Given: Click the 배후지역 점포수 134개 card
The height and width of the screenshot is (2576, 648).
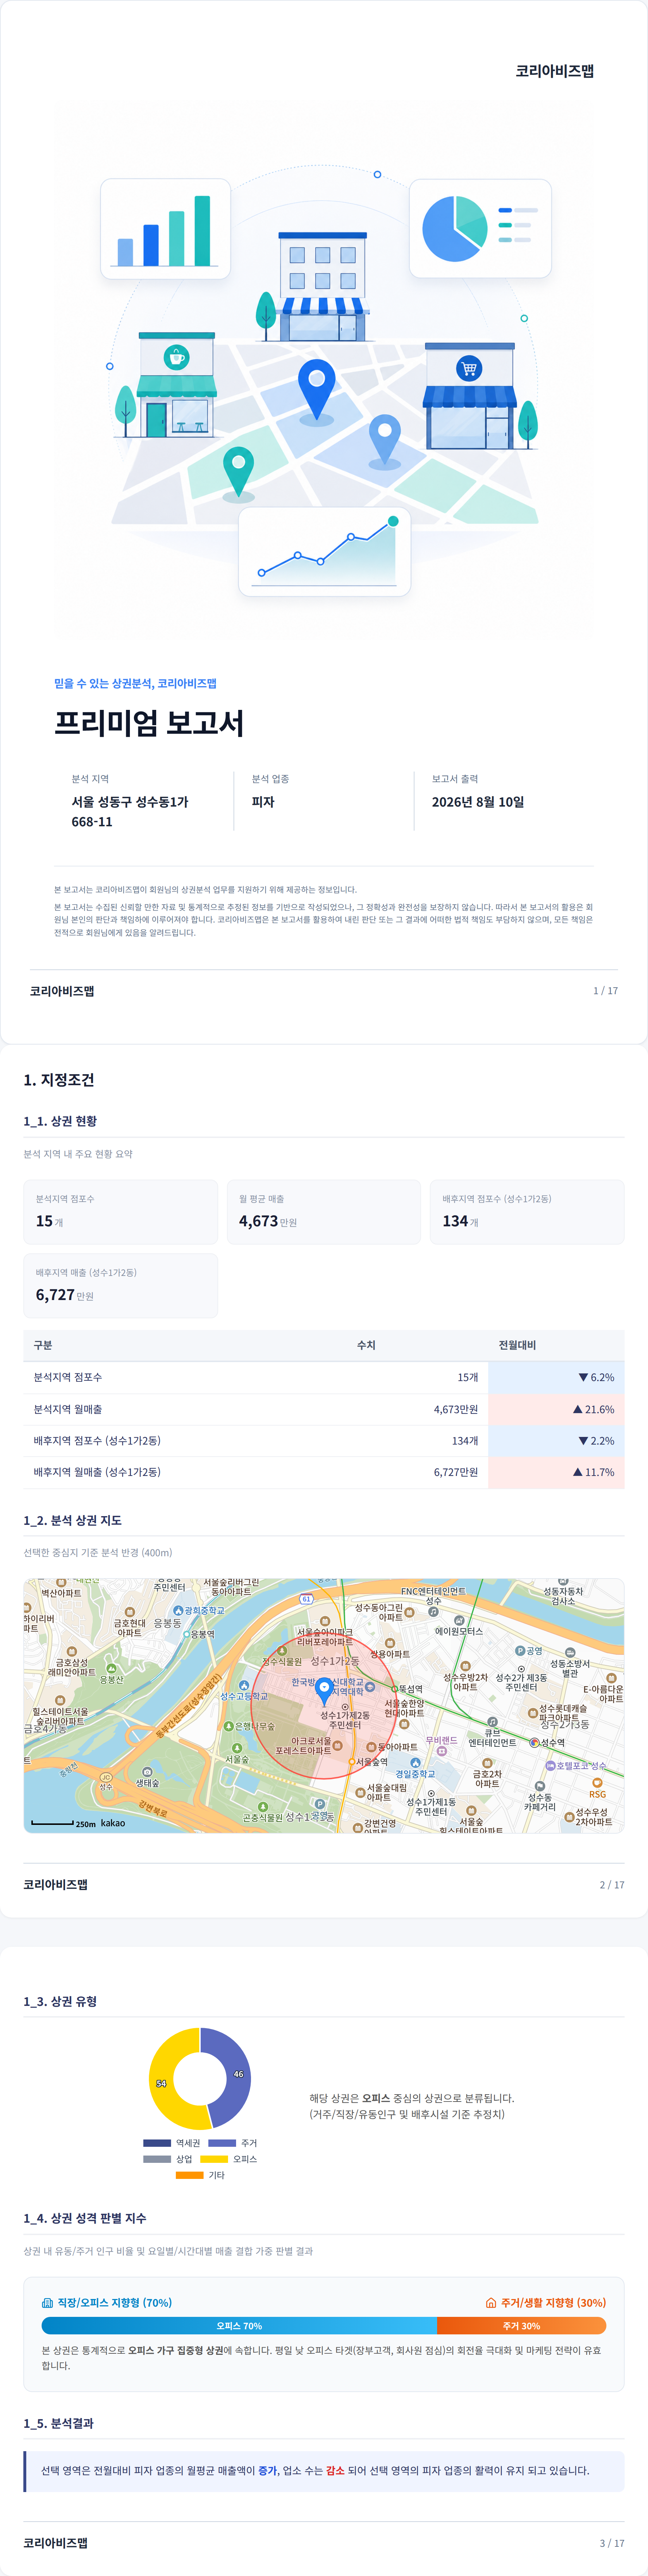Looking at the screenshot, I should pyautogui.click(x=527, y=1212).
